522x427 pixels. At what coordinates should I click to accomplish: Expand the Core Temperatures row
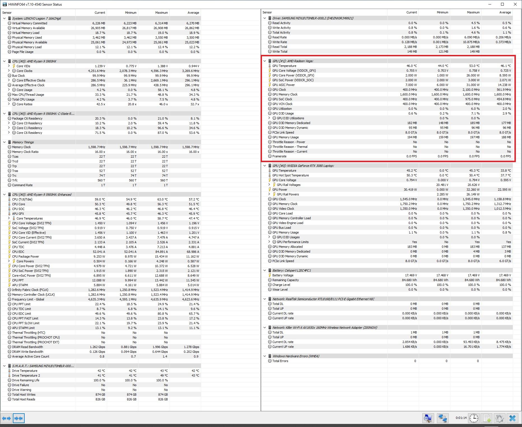[x=9, y=218]
